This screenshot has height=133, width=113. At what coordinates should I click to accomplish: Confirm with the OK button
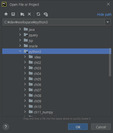(x=78, y=127)
